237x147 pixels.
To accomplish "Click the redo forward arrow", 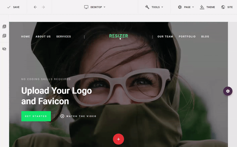I will 43,7.
